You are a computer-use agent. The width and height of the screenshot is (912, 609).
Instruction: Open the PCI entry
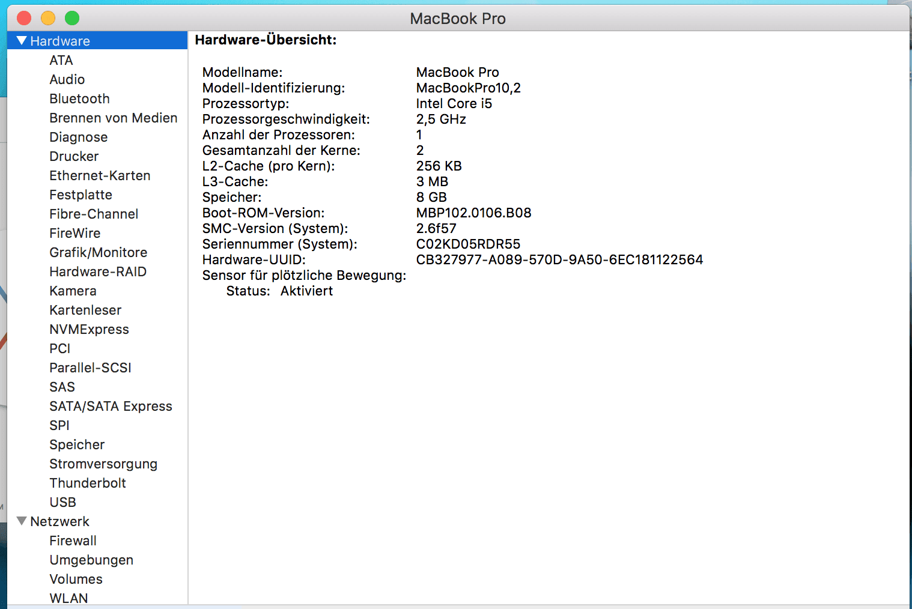click(x=60, y=348)
